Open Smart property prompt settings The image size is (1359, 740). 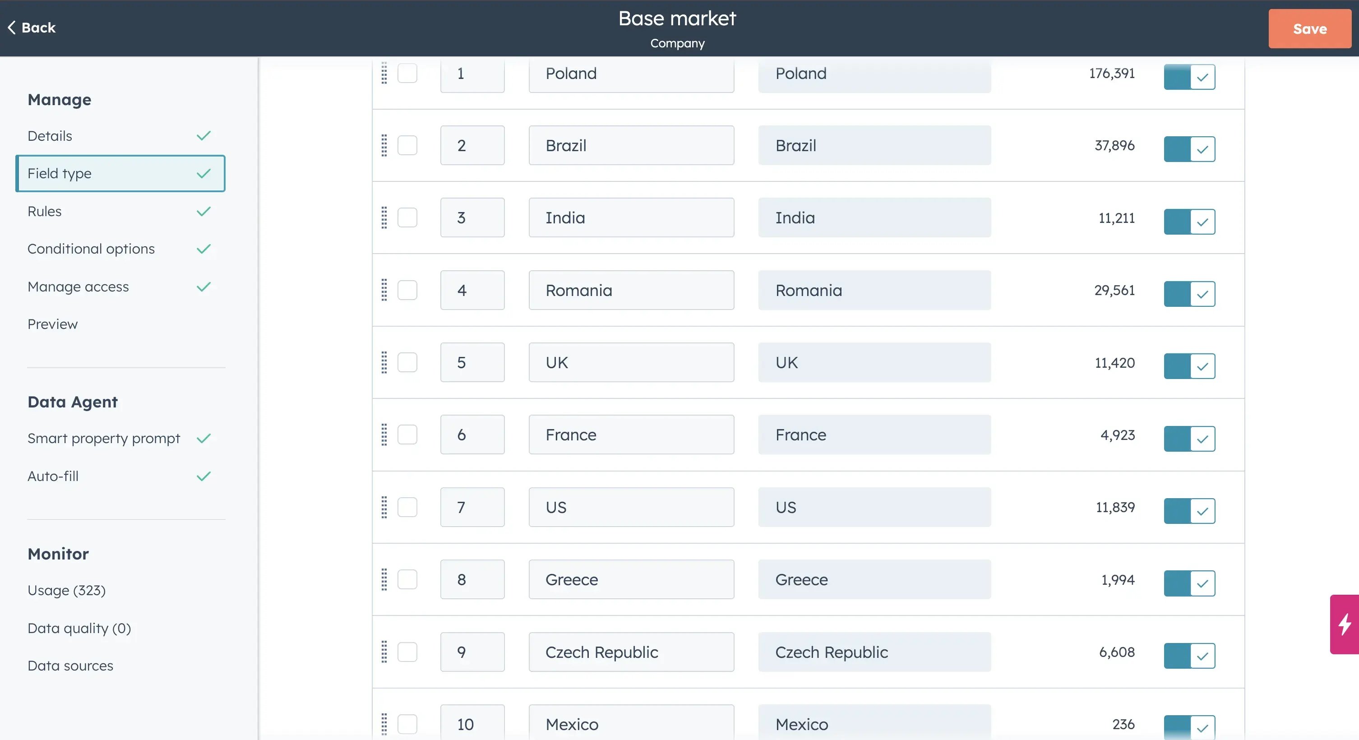click(x=104, y=438)
